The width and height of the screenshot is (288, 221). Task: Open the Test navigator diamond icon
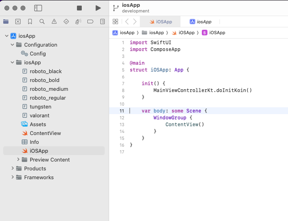click(x=66, y=22)
